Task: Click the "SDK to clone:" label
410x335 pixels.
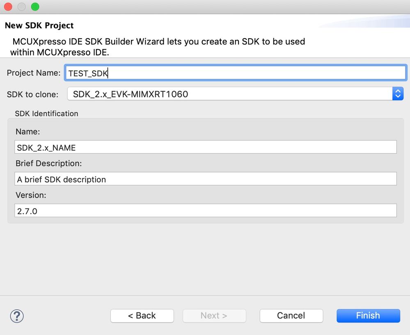Action: click(x=33, y=94)
